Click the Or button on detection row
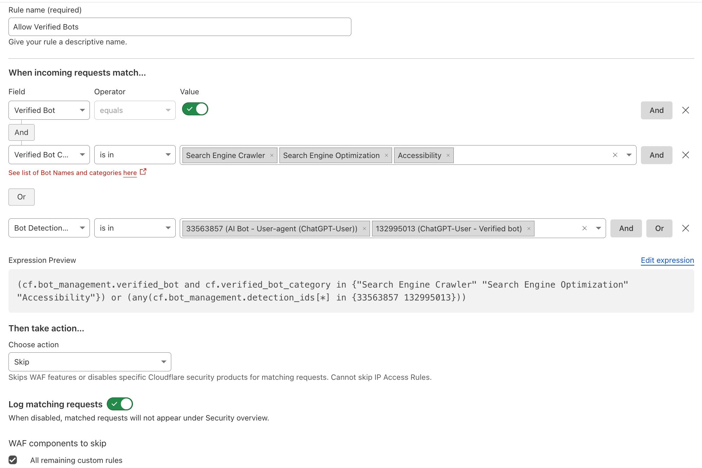This screenshot has height=468, width=702. point(659,228)
